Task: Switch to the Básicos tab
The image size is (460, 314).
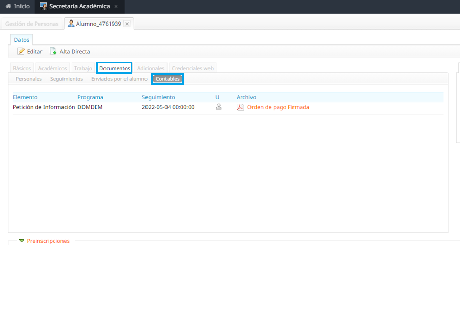Action: 22,68
